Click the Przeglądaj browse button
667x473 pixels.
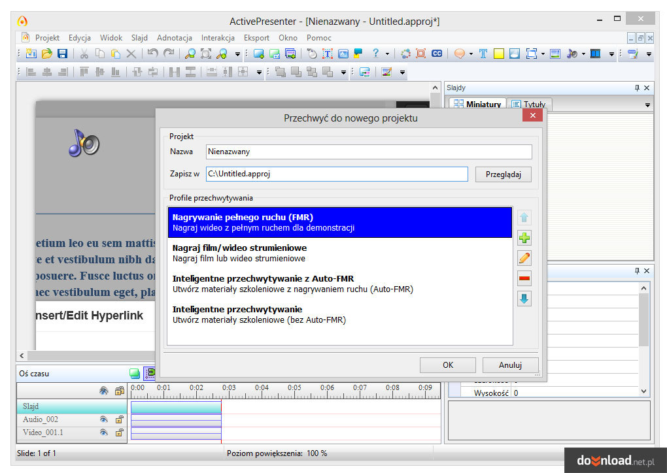click(504, 174)
